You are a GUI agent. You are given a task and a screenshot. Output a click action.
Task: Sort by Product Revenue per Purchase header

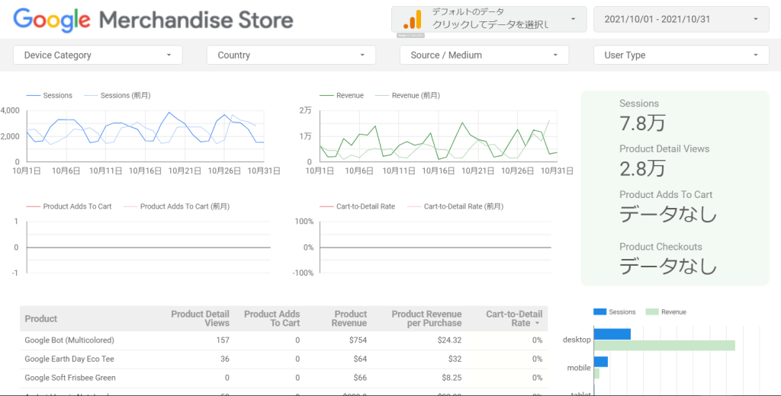(426, 318)
